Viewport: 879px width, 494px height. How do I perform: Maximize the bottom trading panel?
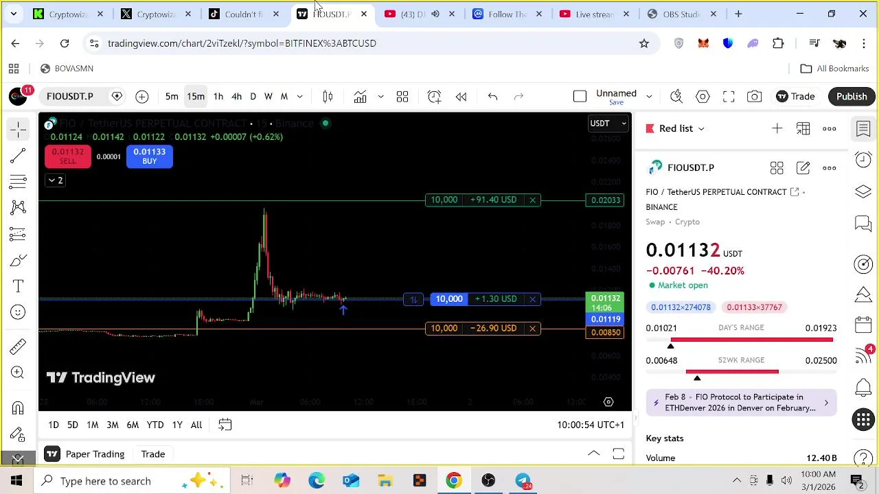click(618, 454)
